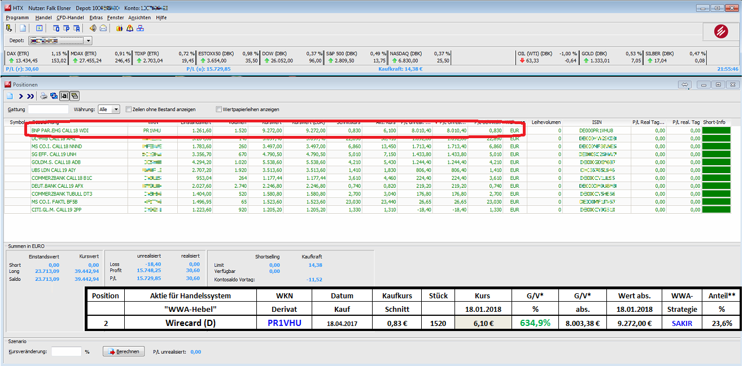The image size is (743, 366).
Task: Open the Hilfe menu
Action: click(x=161, y=17)
